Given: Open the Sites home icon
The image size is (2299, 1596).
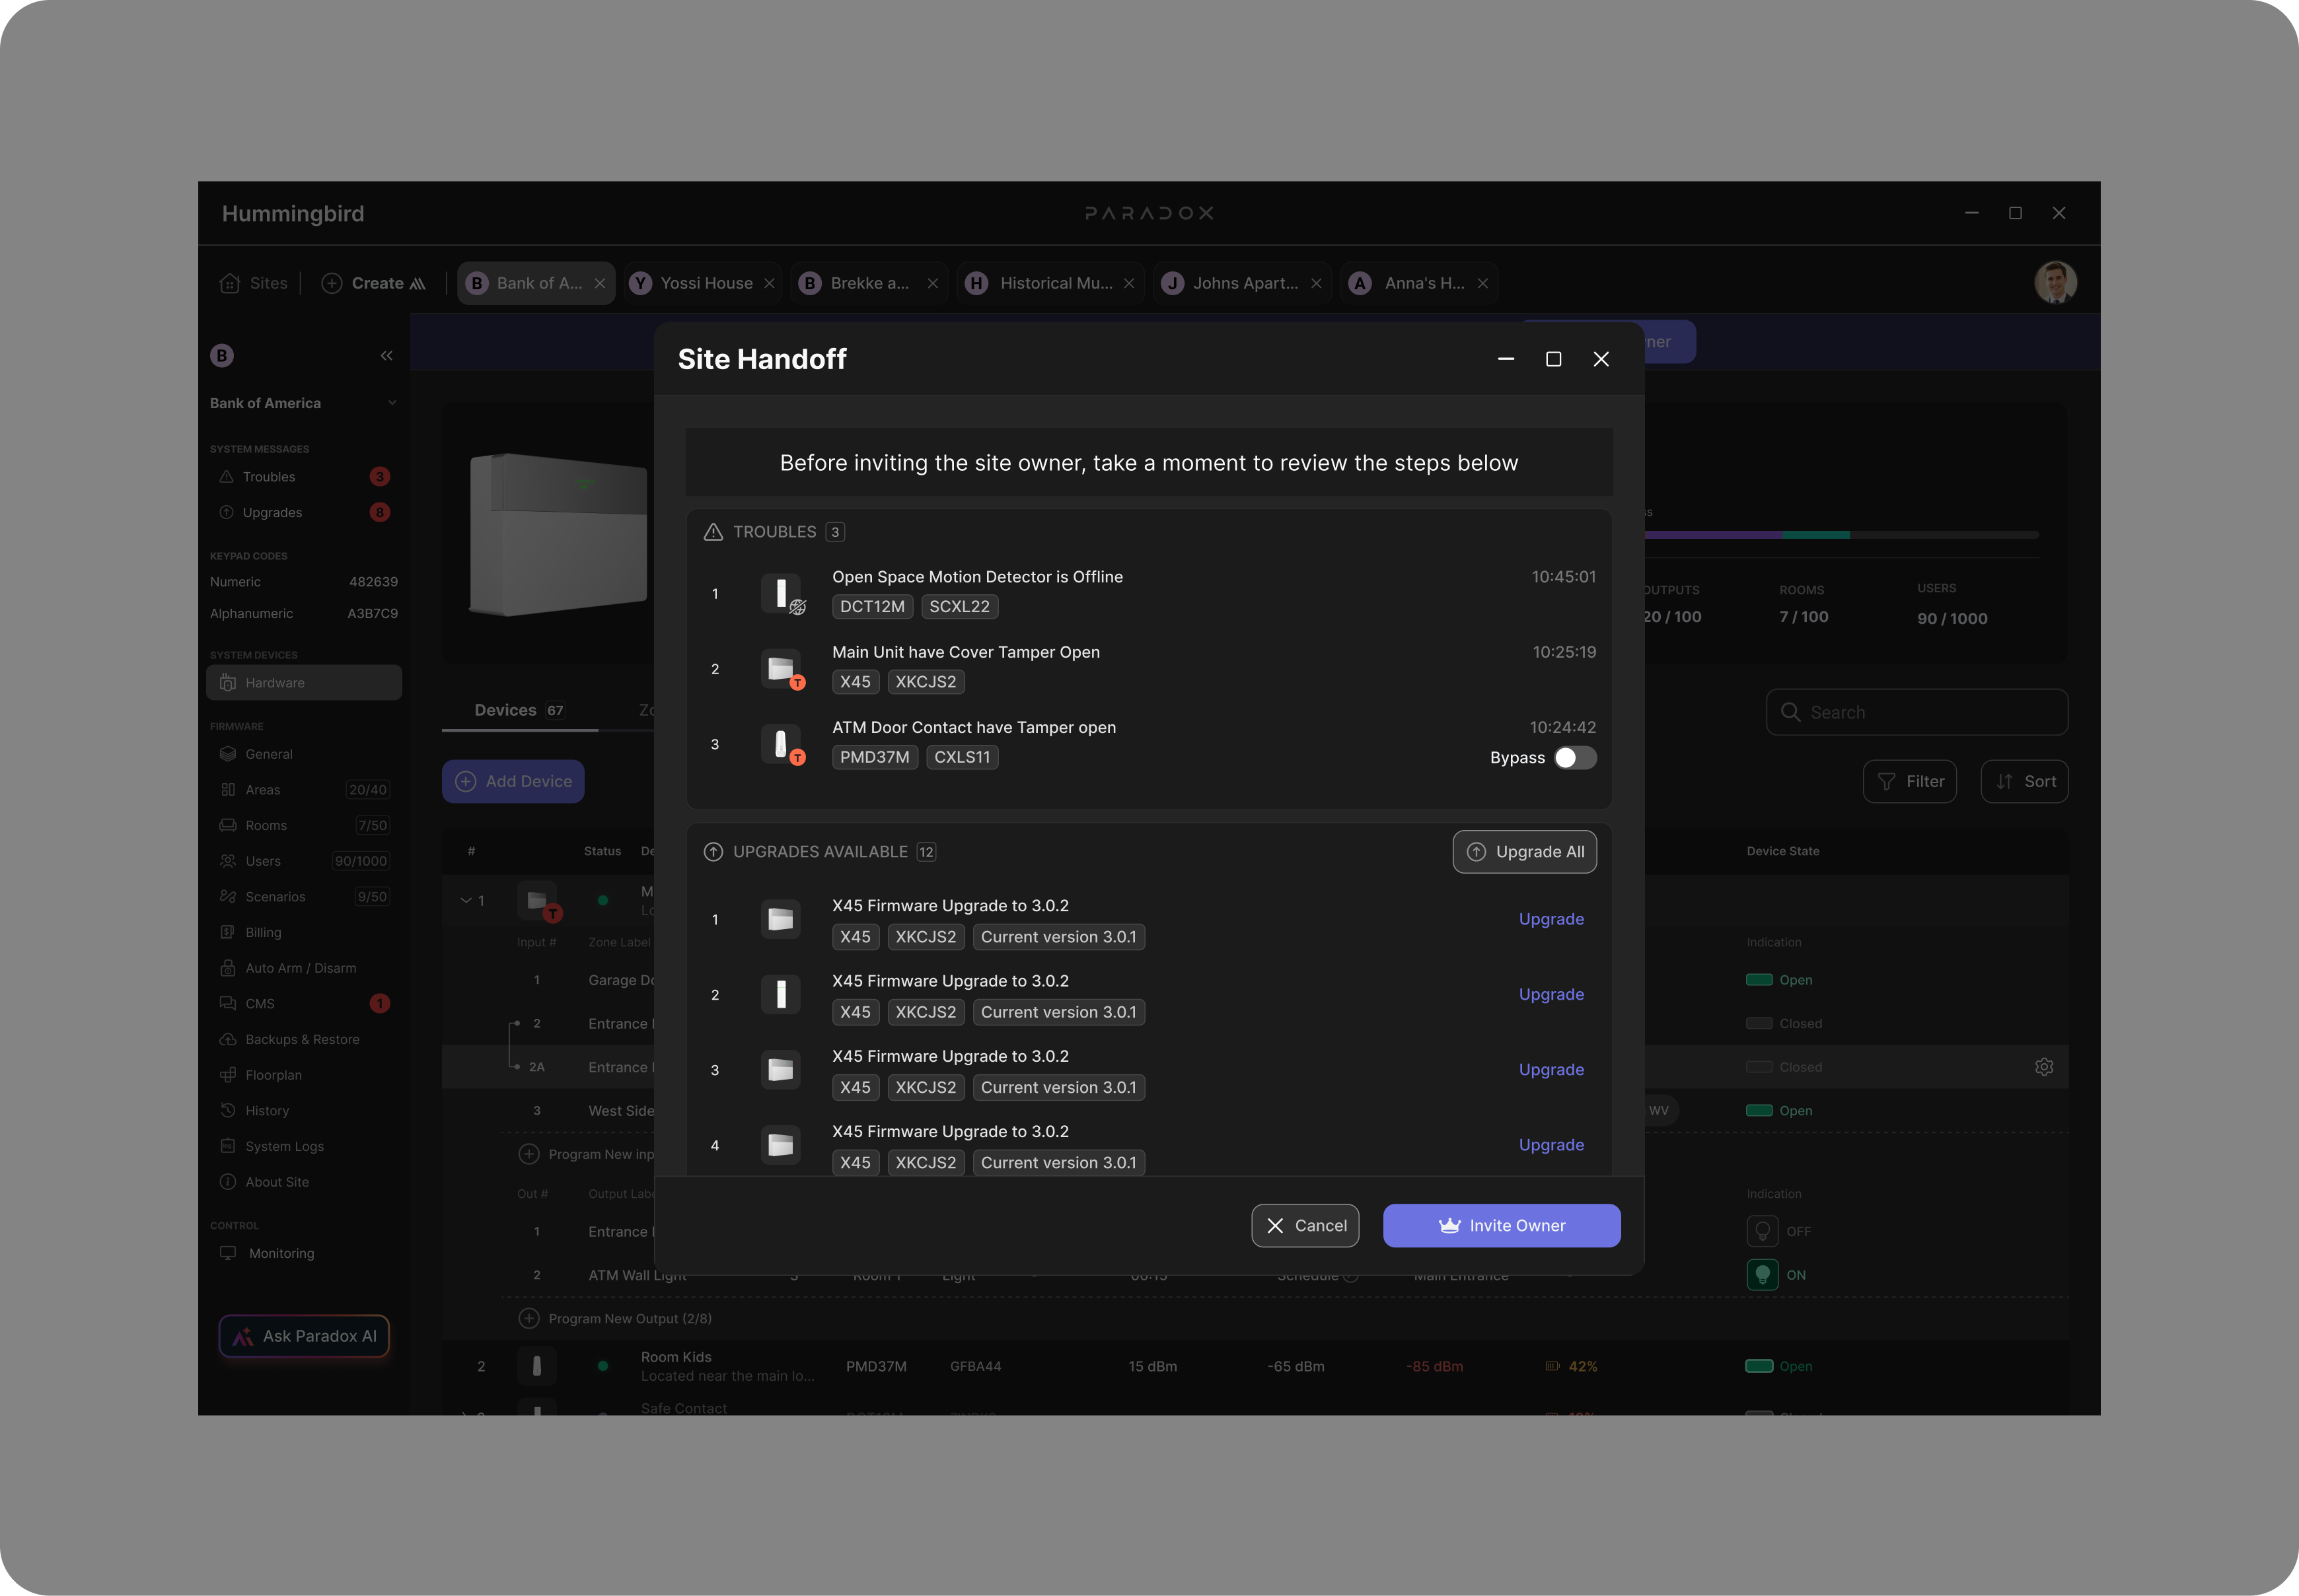Looking at the screenshot, I should pos(230,283).
